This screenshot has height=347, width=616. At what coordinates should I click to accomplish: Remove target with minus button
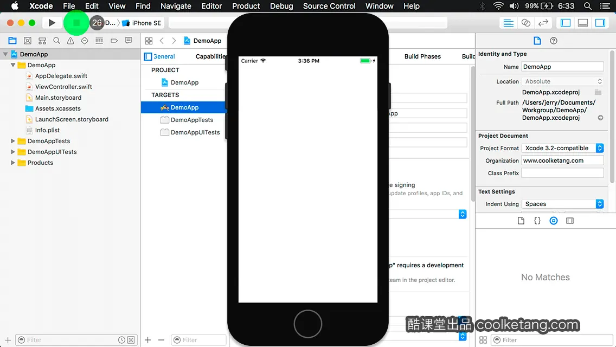point(161,340)
